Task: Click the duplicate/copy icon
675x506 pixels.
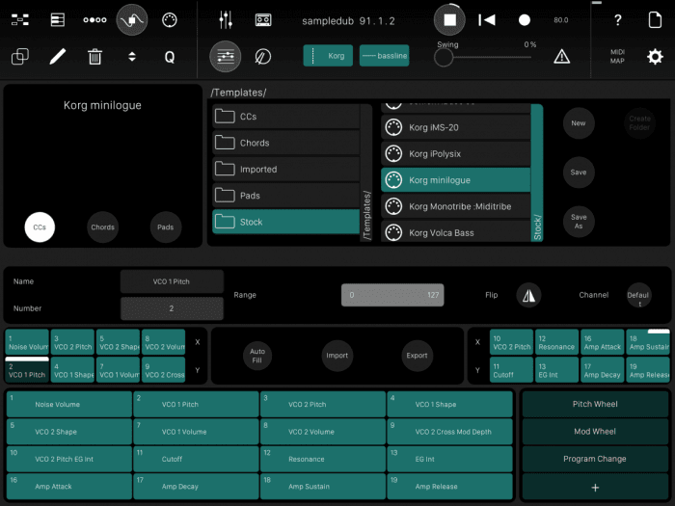Action: 20,56
